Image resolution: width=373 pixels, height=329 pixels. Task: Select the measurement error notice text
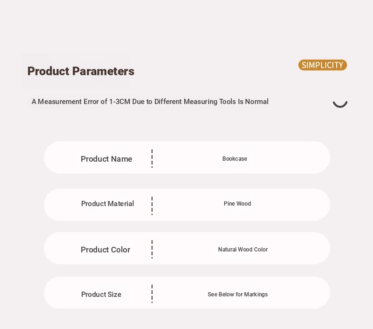click(150, 102)
